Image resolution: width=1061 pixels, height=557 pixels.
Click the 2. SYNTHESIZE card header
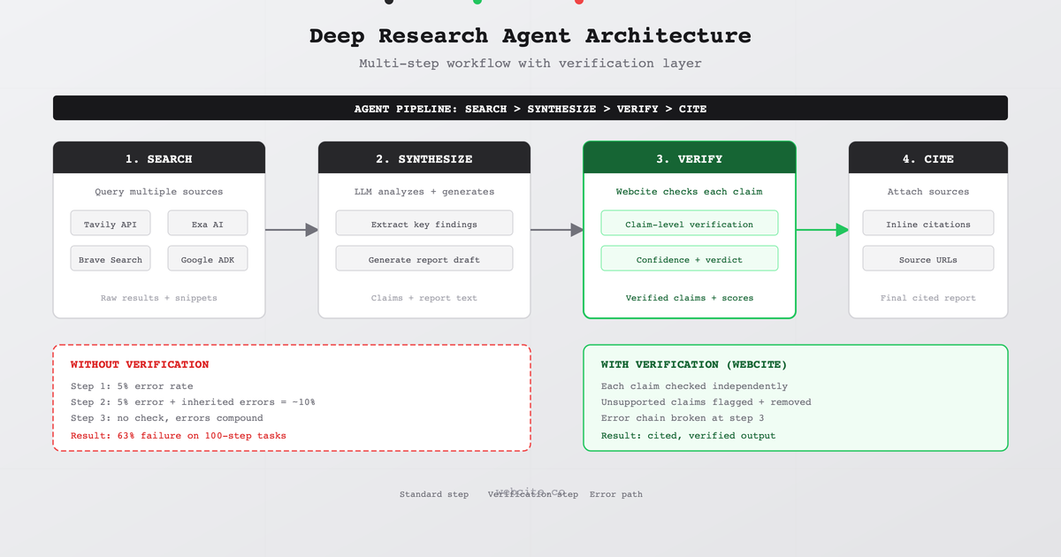pyautogui.click(x=424, y=157)
